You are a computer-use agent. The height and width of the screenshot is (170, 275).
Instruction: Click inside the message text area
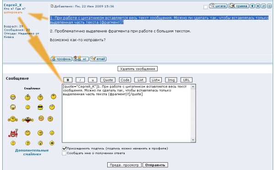point(126,113)
